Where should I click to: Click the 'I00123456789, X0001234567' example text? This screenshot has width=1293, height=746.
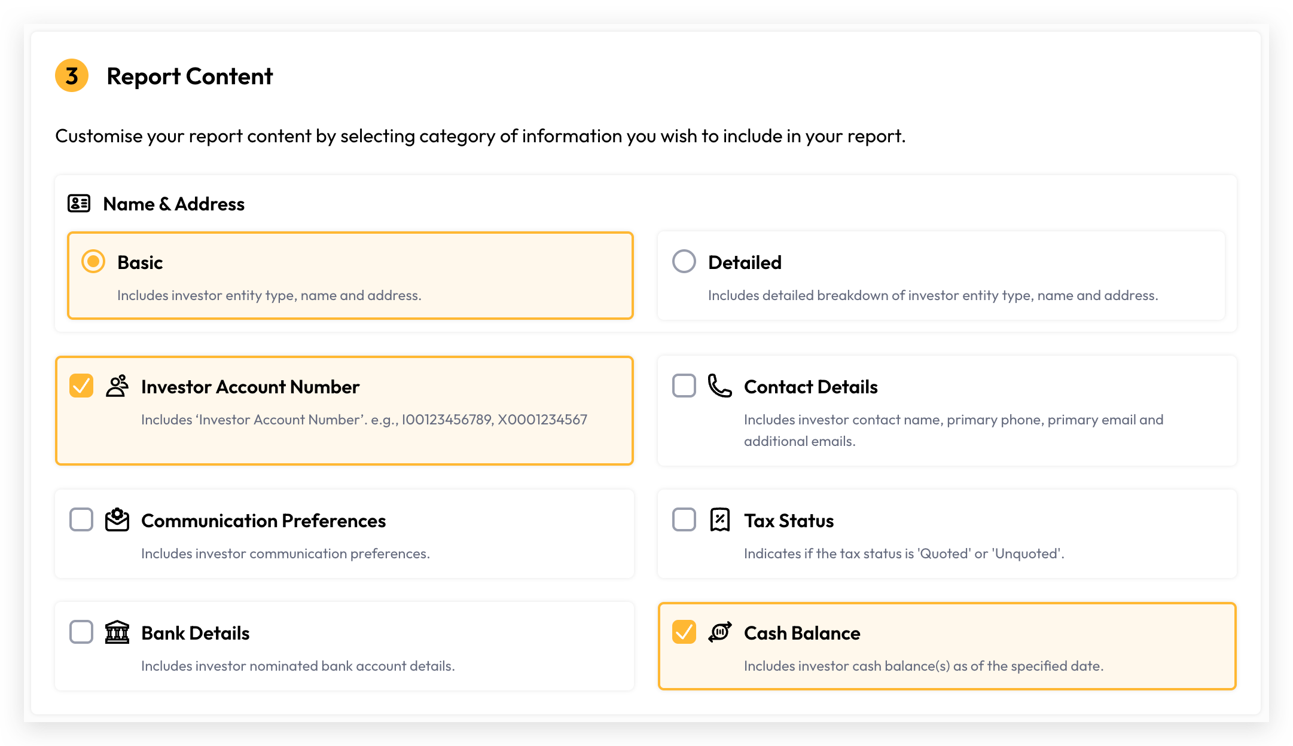[494, 420]
